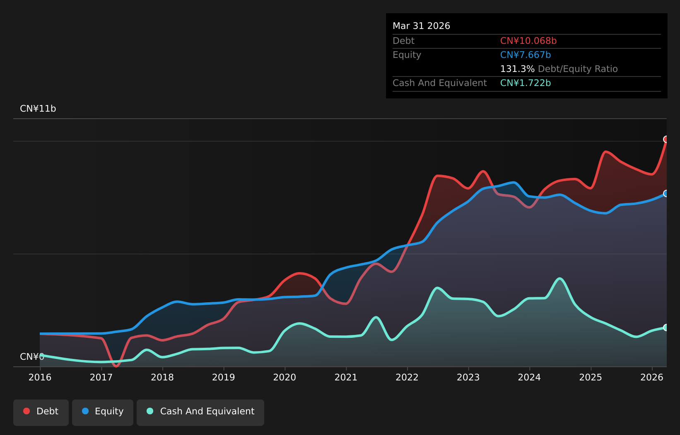Click the 2019 x-axis label

(224, 378)
